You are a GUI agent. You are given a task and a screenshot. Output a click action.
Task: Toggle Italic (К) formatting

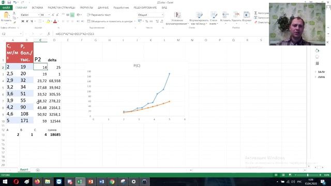pyautogui.click(x=27, y=21)
